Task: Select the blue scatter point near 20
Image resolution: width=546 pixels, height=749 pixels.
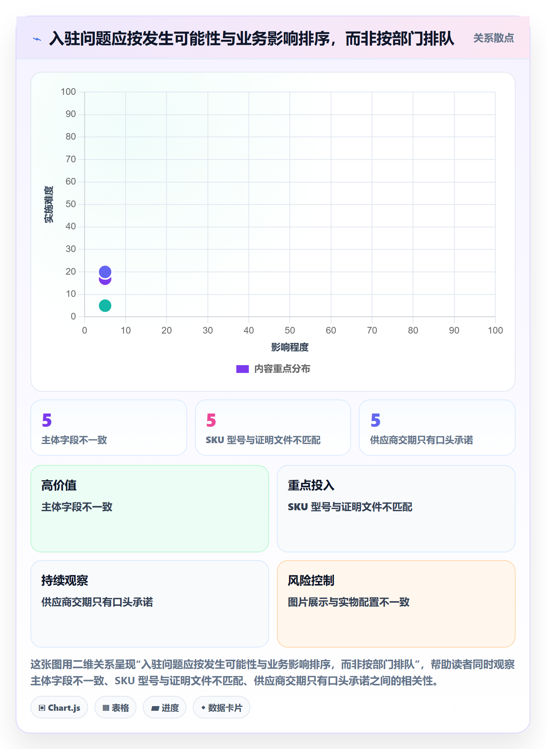Action: coord(105,272)
